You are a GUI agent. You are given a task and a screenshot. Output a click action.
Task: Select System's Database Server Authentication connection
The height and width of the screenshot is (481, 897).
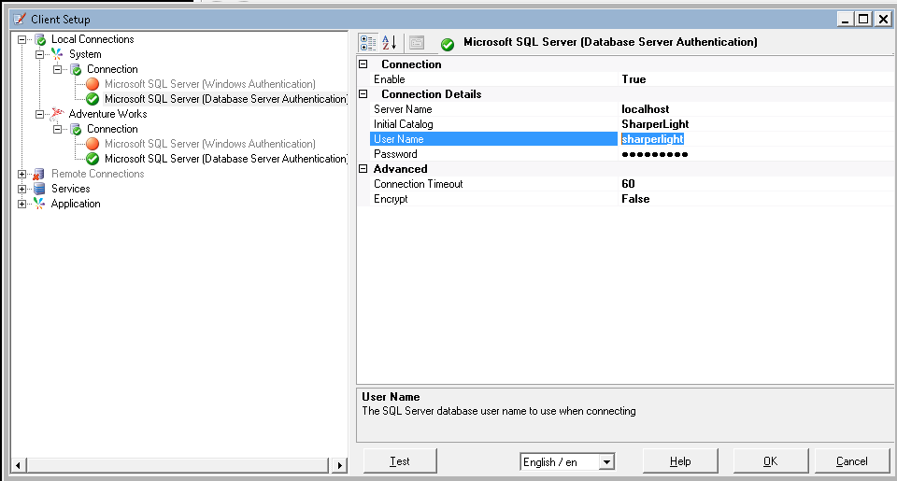226,99
